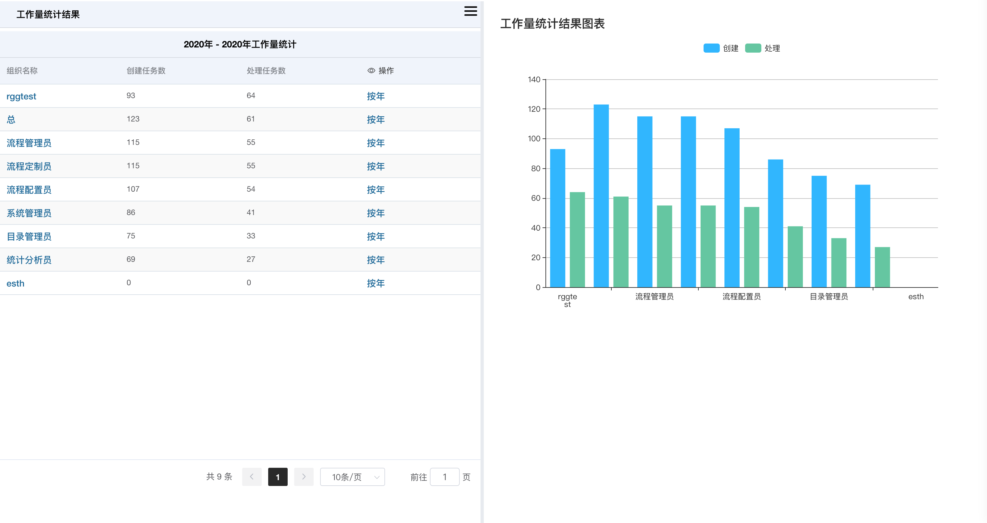Screen dimensions: 987x523
Task: Click the page jump input field
Action: [444, 477]
